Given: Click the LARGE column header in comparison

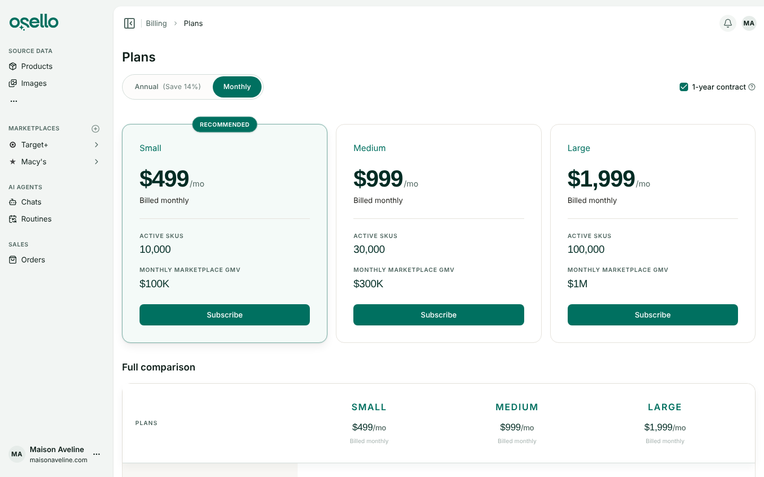Looking at the screenshot, I should click(x=665, y=407).
